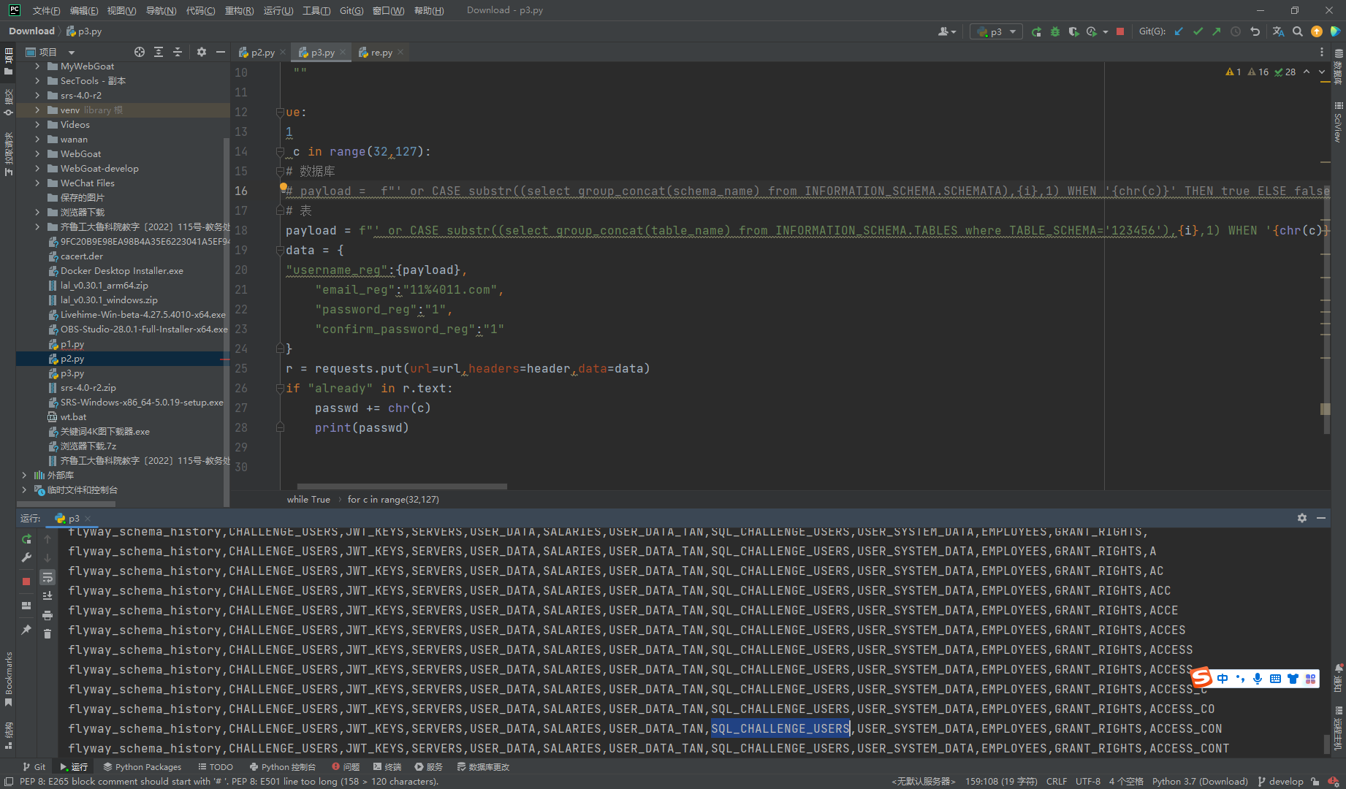Select p1.py in the project tree
This screenshot has width=1346, height=789.
[x=72, y=344]
